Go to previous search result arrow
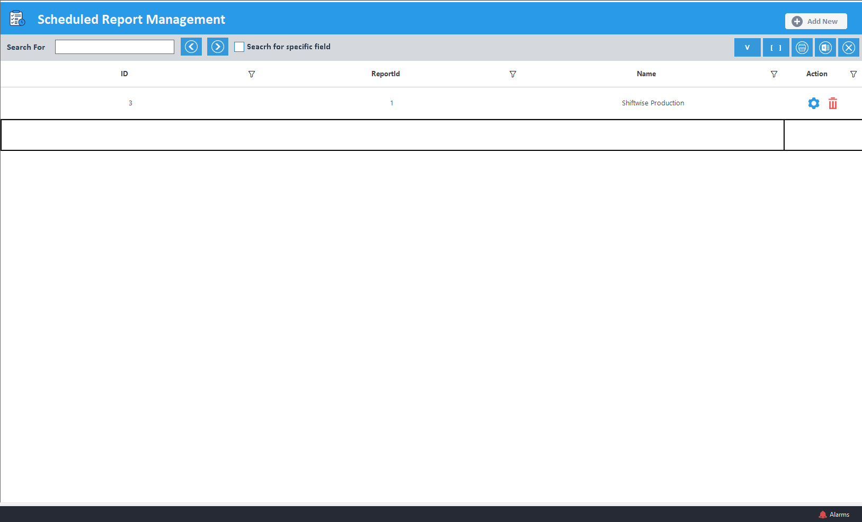The image size is (862, 522). [x=191, y=47]
